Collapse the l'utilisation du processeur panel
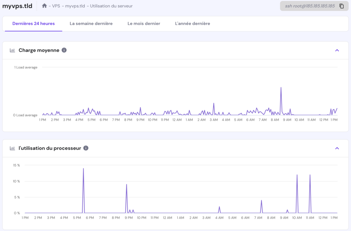Image resolution: width=351 pixels, height=231 pixels. tap(337, 148)
